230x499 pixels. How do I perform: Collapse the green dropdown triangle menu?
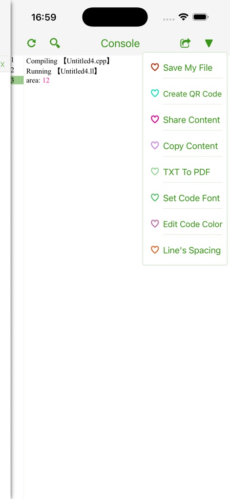click(x=209, y=43)
